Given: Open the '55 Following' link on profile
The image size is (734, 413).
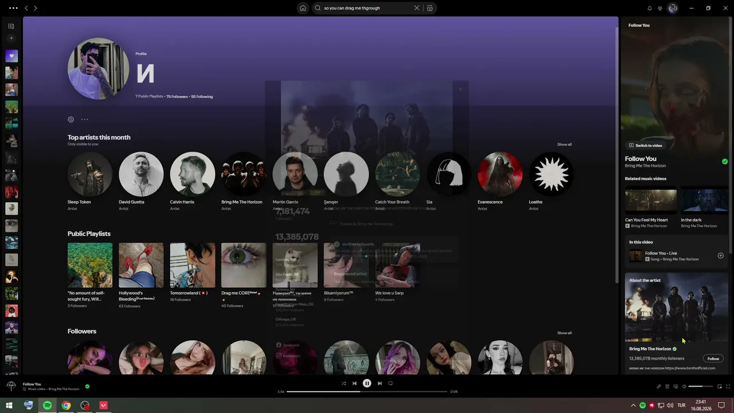Looking at the screenshot, I should (202, 96).
